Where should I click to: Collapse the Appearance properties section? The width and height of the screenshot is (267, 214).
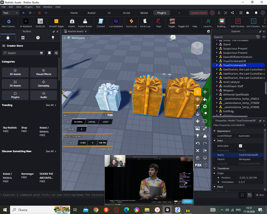215,131
